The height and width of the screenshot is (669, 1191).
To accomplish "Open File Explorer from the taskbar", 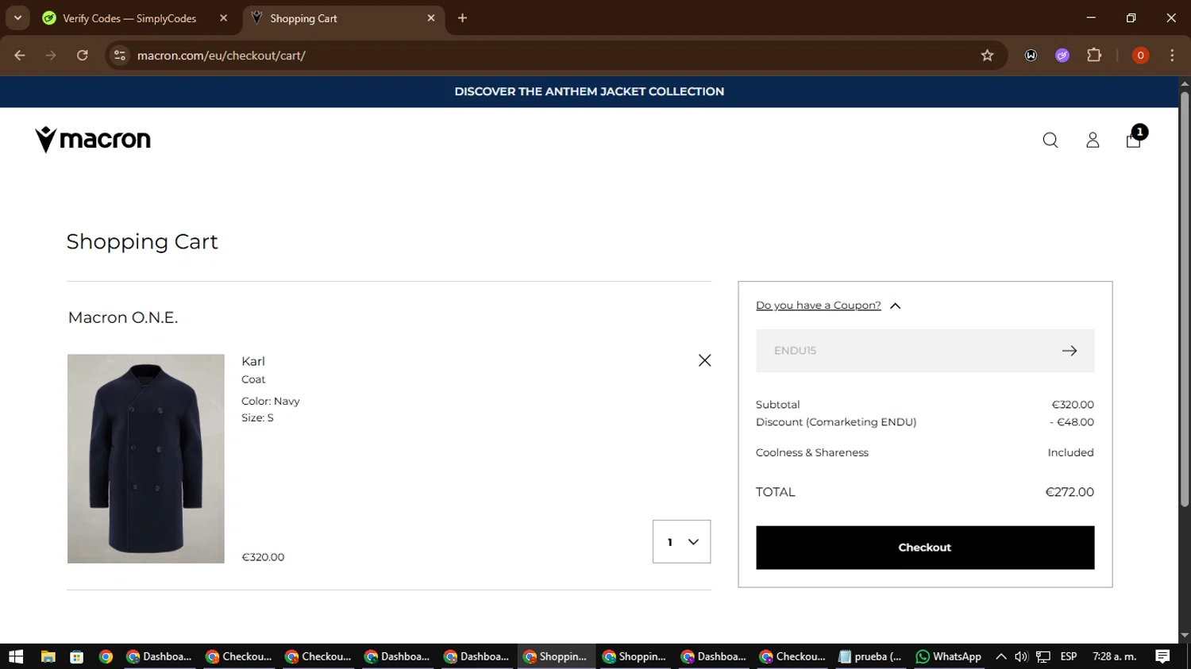I will click(x=48, y=657).
